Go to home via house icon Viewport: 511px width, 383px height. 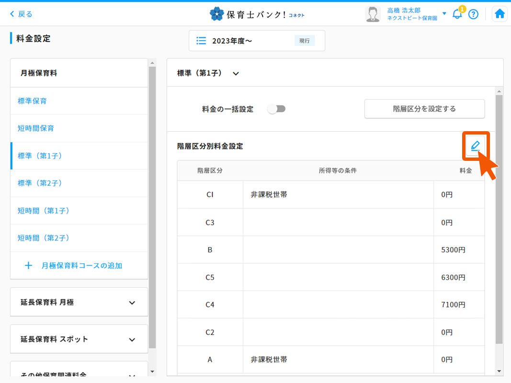[500, 14]
